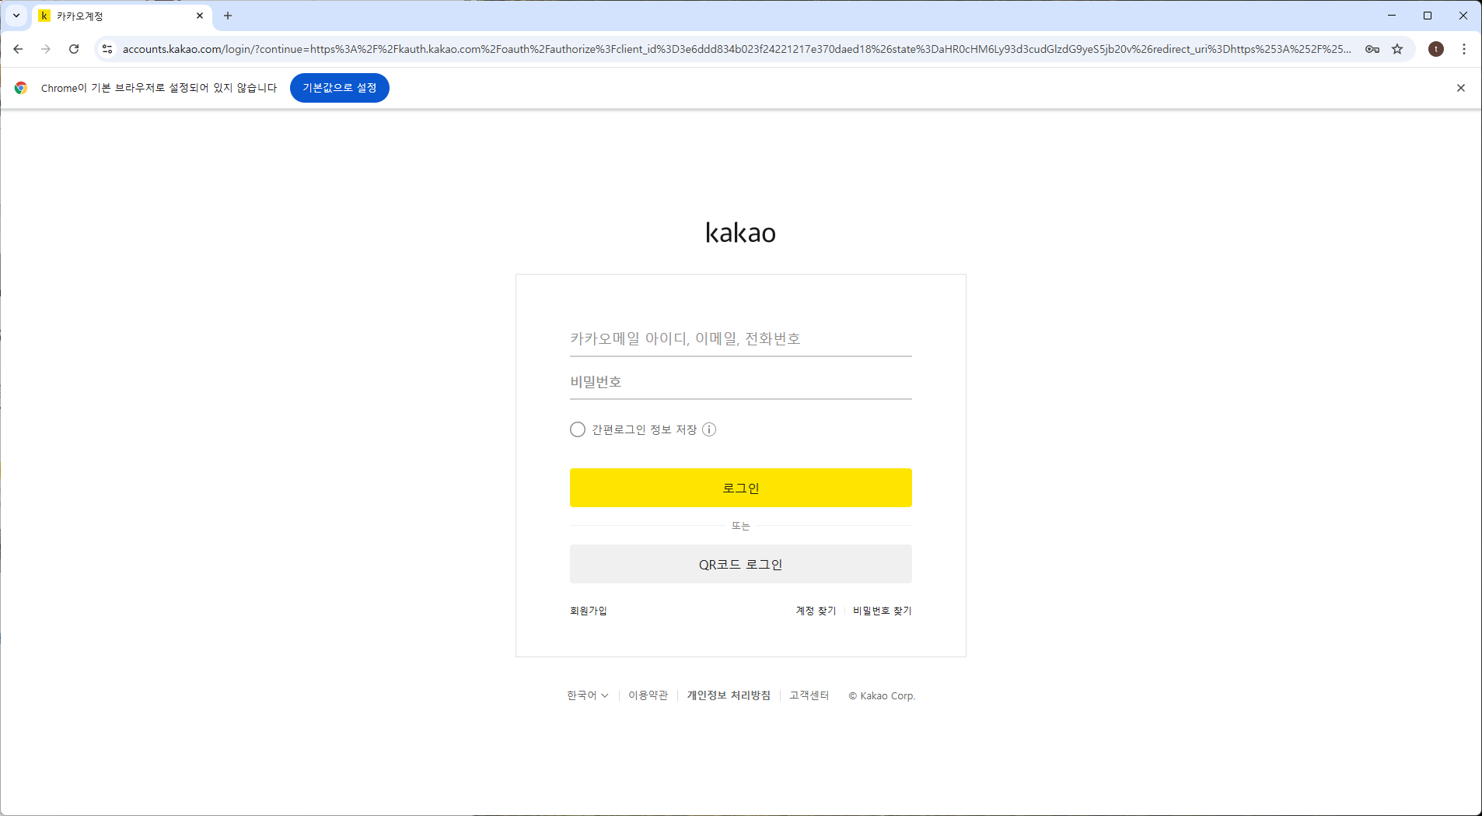Open site information icon in address bar

[x=107, y=49]
